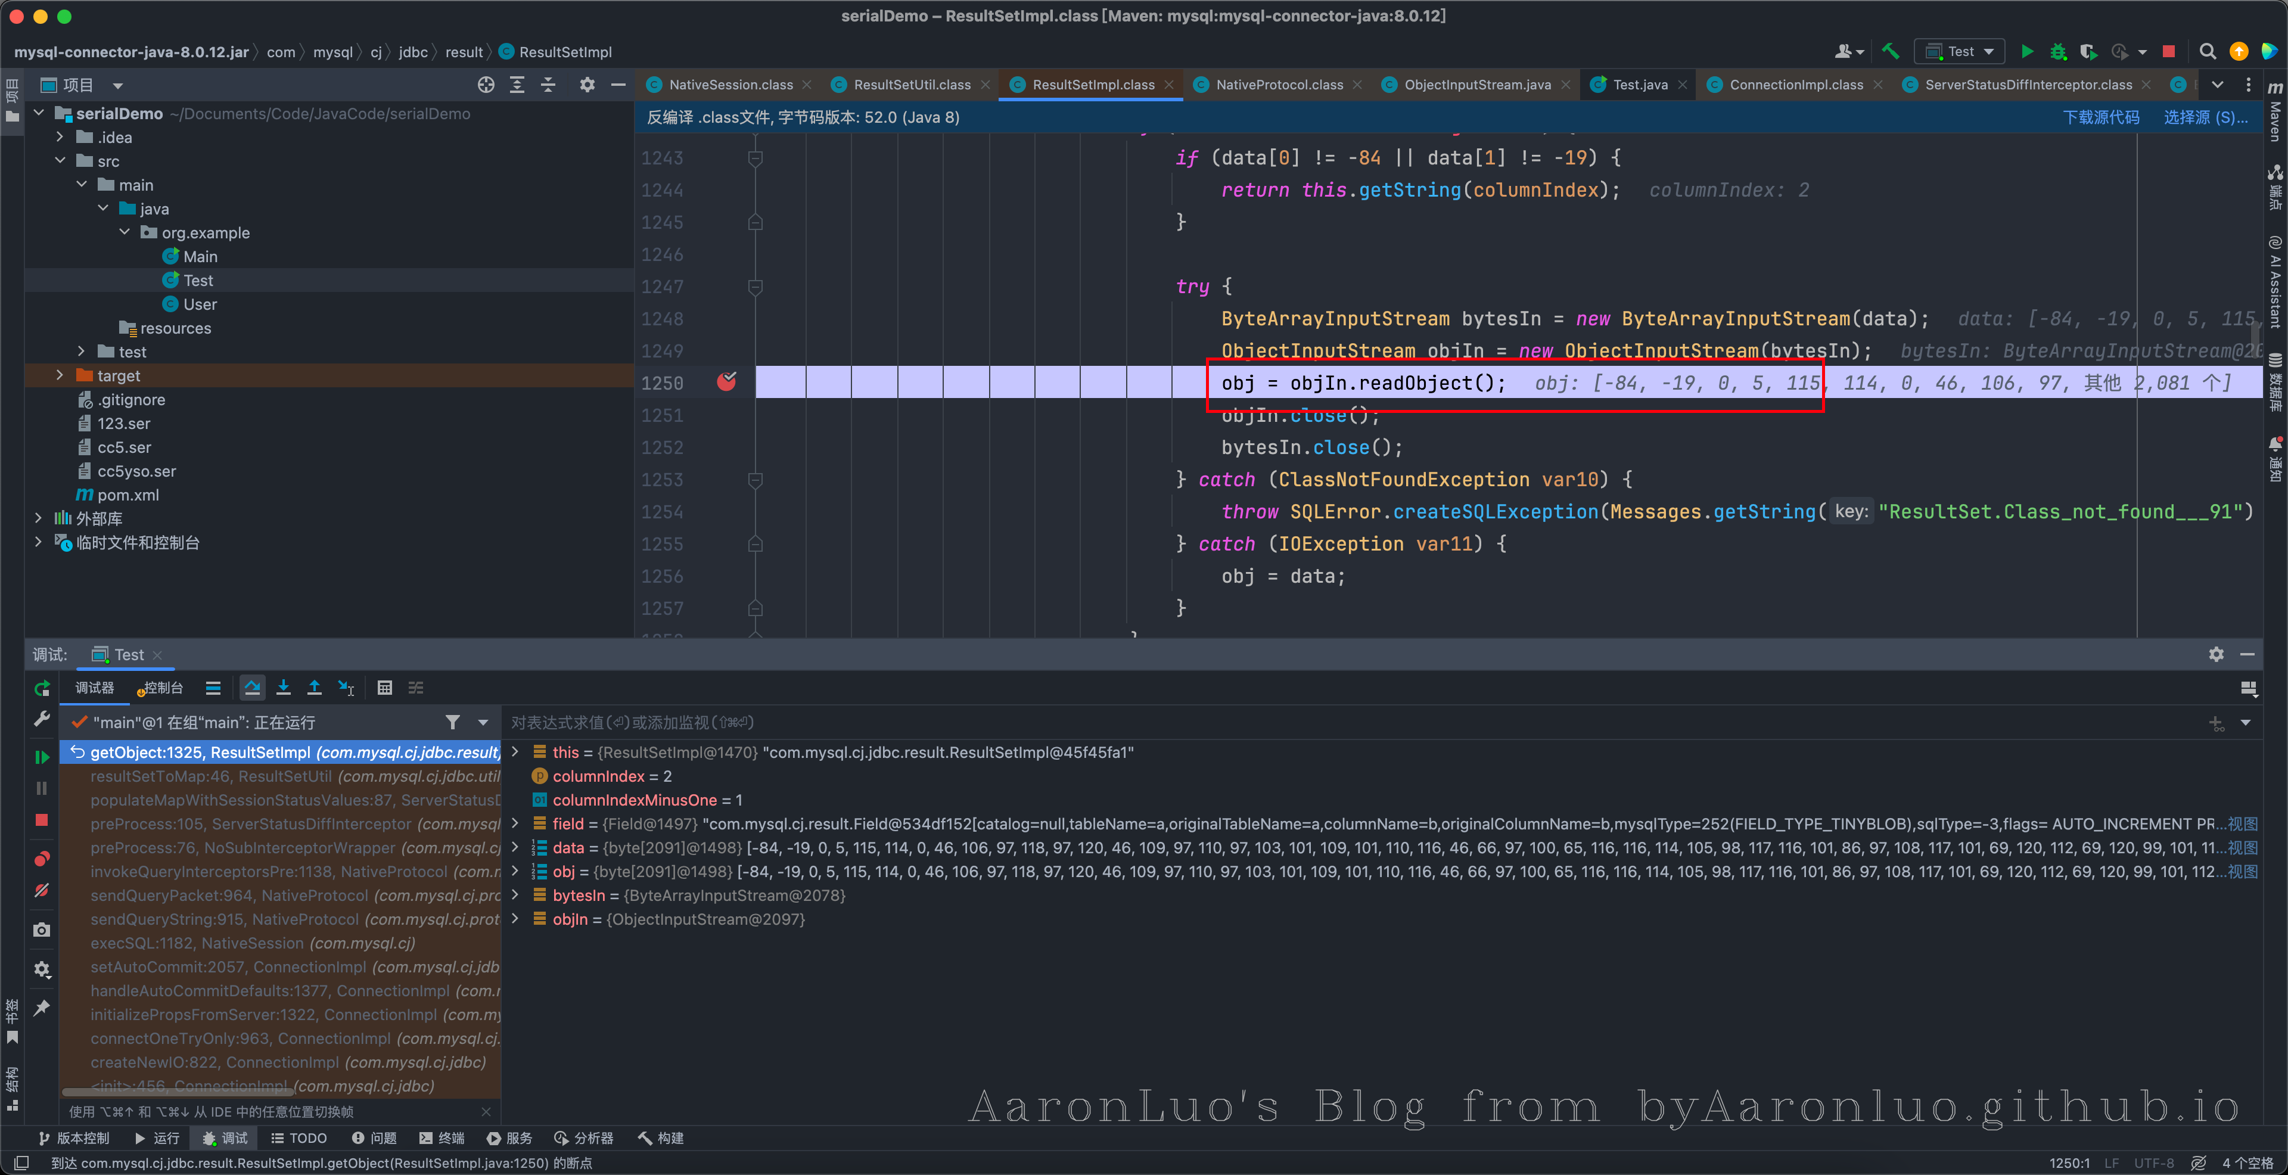Open the Evaluate Expression calculator icon
The image size is (2288, 1175).
click(384, 688)
